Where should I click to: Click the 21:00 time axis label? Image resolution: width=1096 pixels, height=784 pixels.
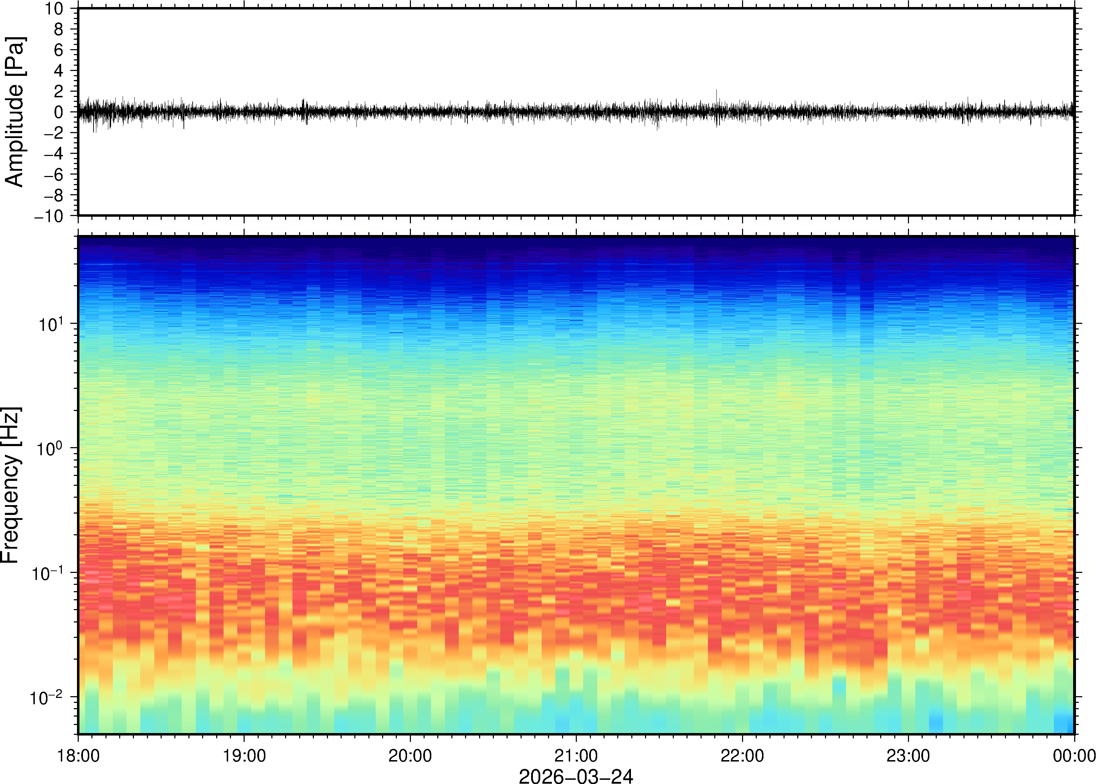point(576,756)
